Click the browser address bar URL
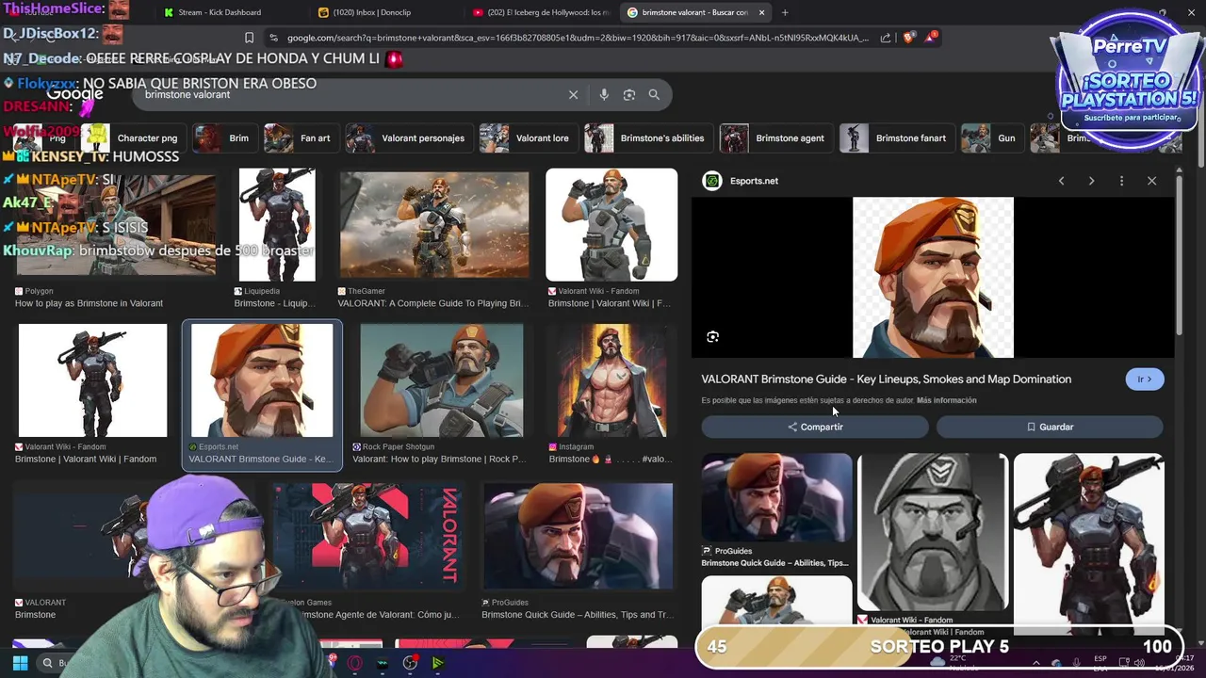Screen dimensions: 1206x678 (x=578, y=38)
